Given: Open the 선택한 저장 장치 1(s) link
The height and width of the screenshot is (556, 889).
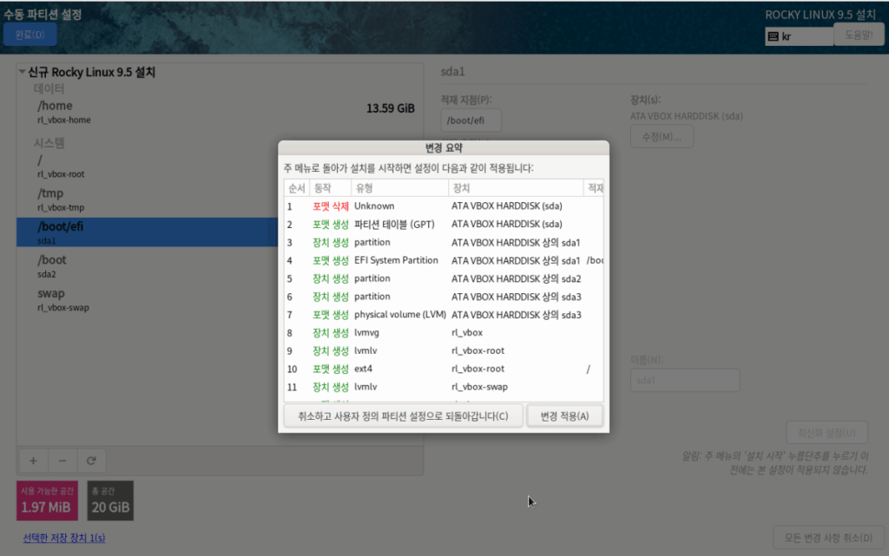Looking at the screenshot, I should pos(64,538).
